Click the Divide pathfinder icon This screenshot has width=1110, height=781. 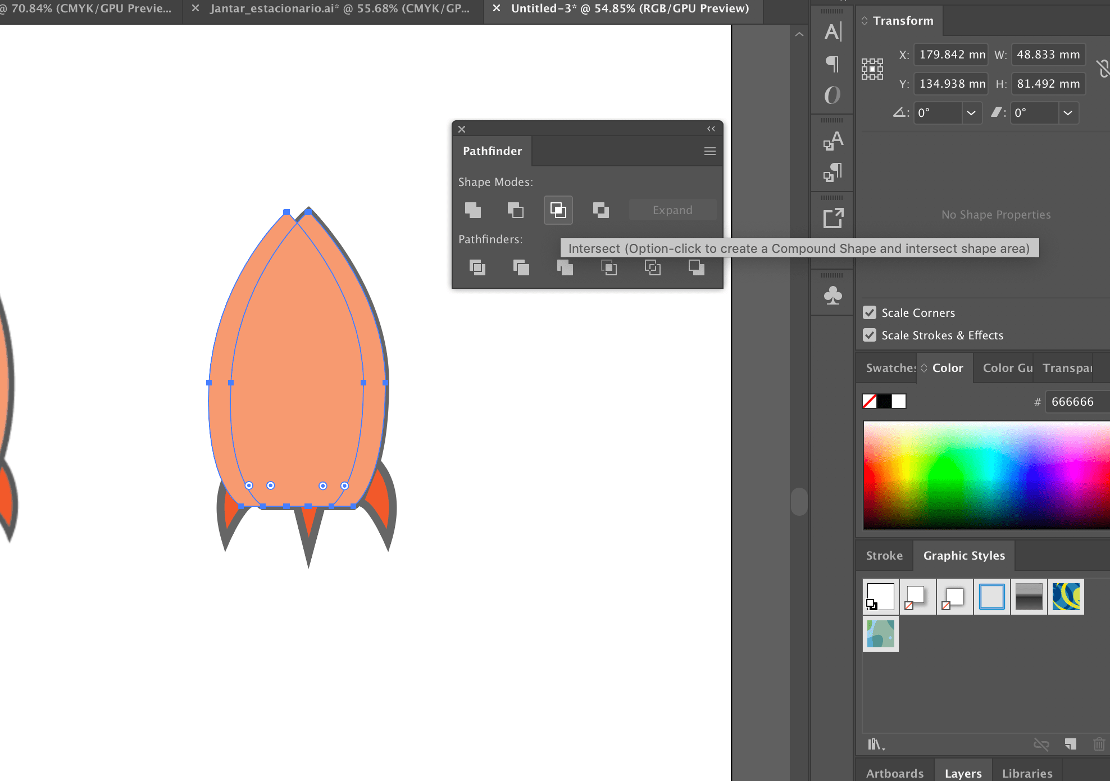tap(477, 267)
